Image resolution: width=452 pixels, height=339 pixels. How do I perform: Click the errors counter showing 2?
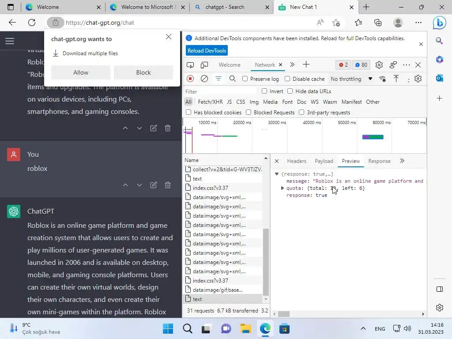pyautogui.click(x=343, y=65)
